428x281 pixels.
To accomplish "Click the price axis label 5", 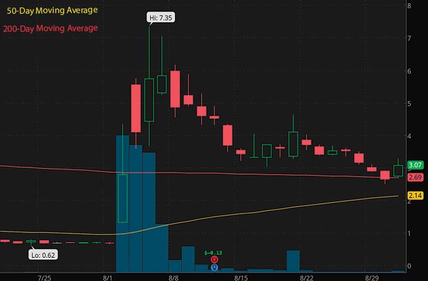I will point(409,104).
